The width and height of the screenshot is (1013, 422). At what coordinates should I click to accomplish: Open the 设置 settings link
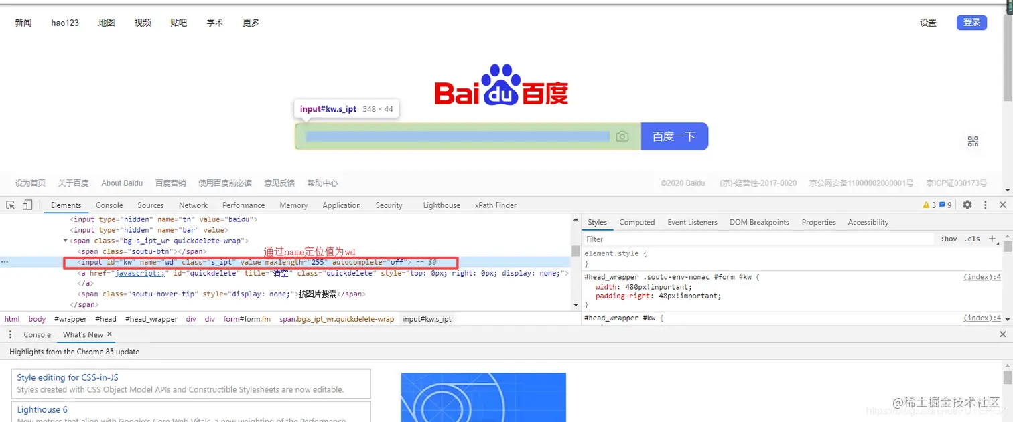[x=928, y=23]
